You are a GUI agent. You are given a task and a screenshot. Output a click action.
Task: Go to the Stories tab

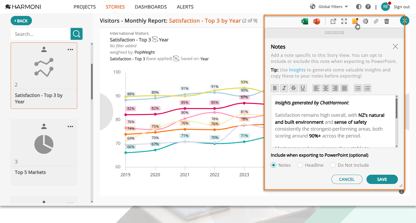click(x=115, y=7)
